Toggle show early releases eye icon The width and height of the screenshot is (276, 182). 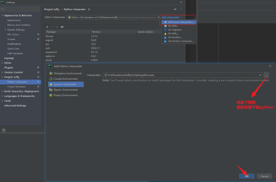[x=62, y=27]
